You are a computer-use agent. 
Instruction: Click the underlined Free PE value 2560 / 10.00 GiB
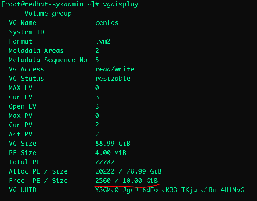click(127, 181)
